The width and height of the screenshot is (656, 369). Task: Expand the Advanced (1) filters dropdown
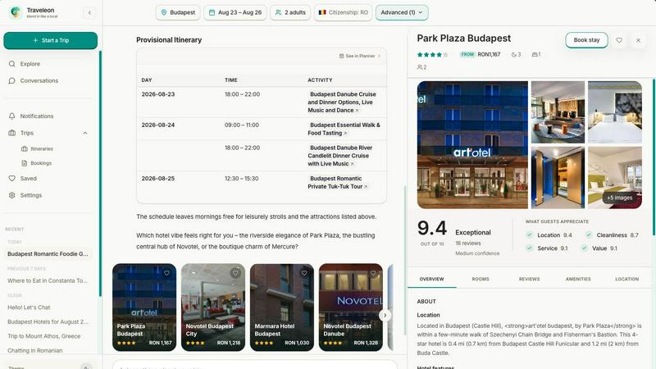(402, 12)
